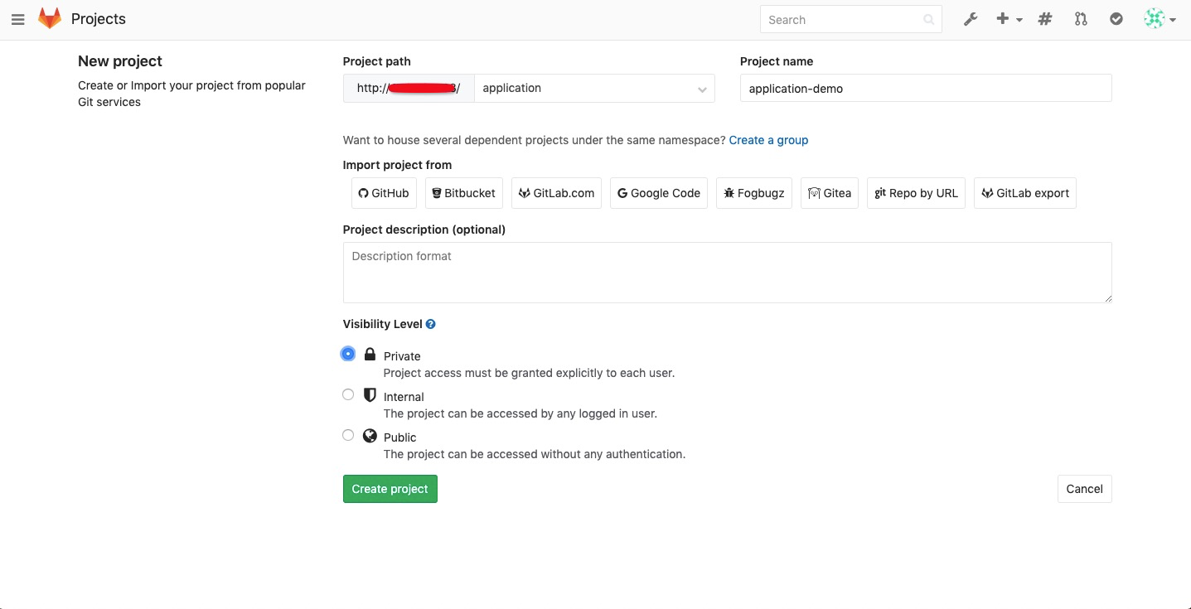Click the search magnifier icon

point(929,20)
